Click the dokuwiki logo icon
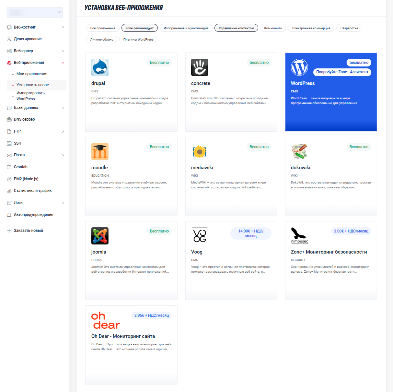 [x=299, y=151]
